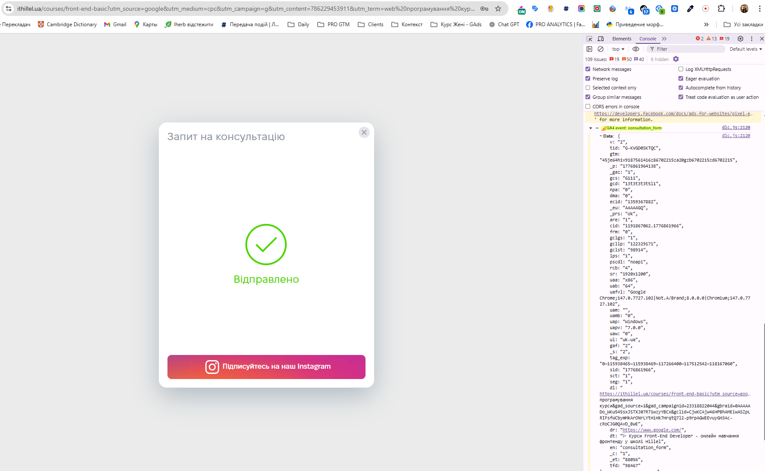Open the DevTools settings gear

click(740, 39)
